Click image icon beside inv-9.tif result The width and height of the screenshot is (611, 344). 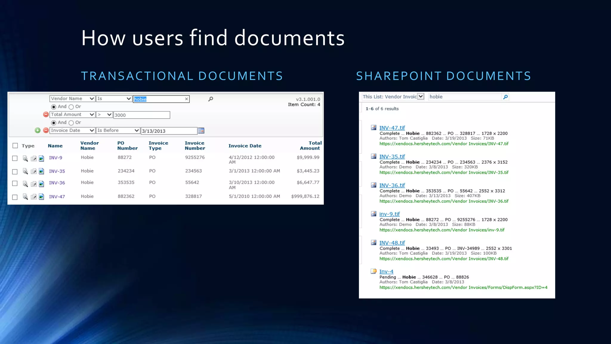point(374,214)
